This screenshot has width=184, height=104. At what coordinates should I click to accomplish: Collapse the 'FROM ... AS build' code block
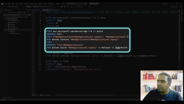(x=46, y=31)
